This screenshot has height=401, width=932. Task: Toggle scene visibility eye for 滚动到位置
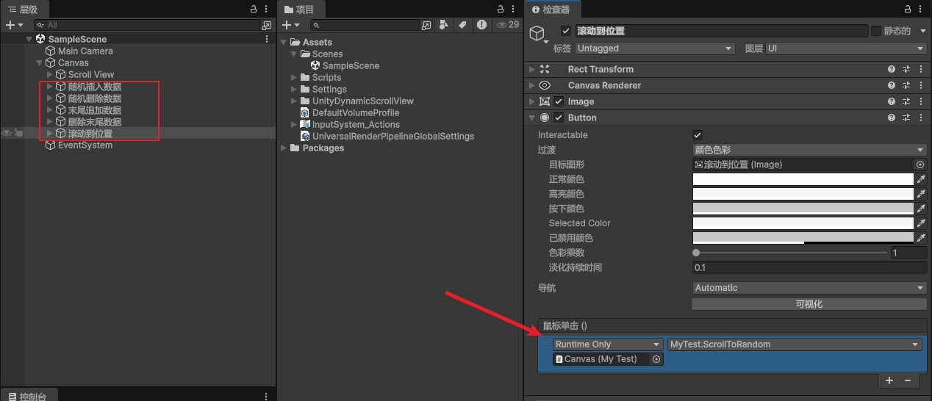pyautogui.click(x=7, y=134)
